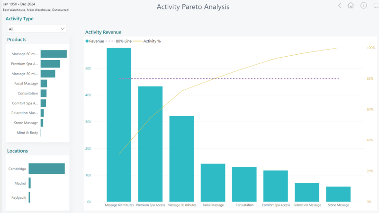Click the Activity % legend entry
Image resolution: width=379 pixels, height=213 pixels.
(147, 41)
